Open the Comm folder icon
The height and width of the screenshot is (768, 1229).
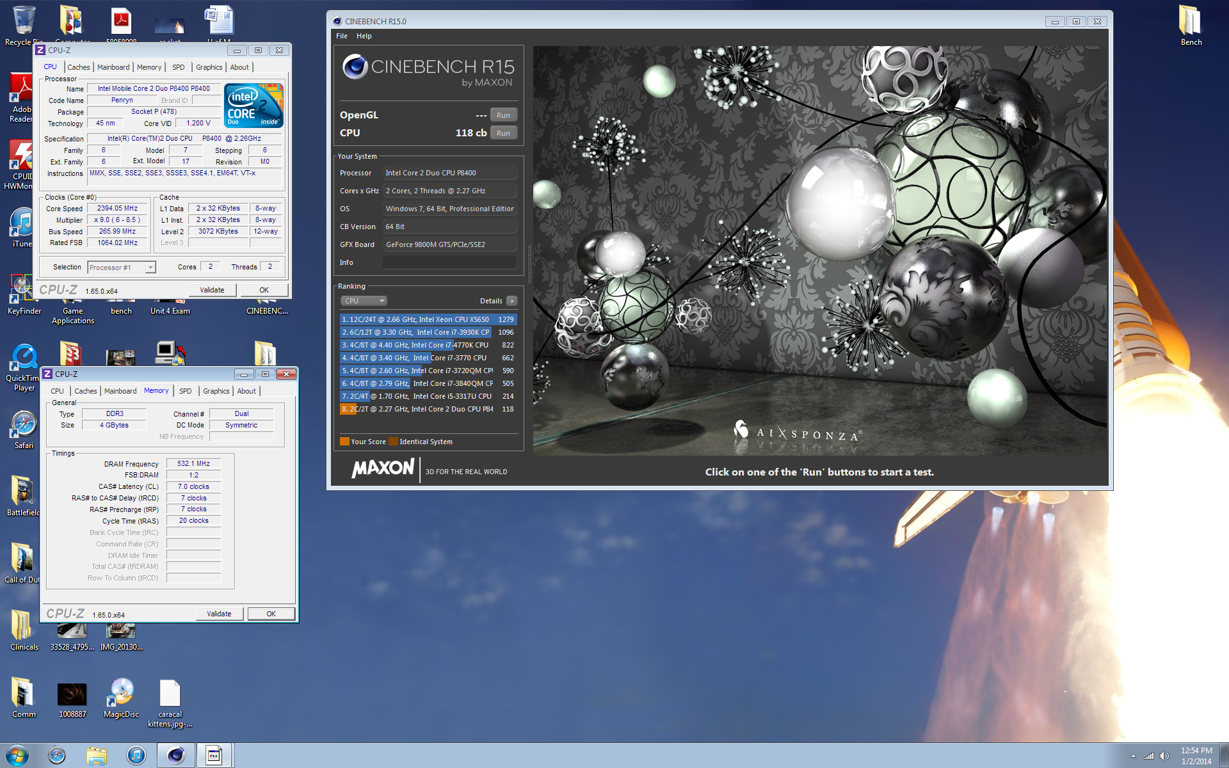point(24,698)
